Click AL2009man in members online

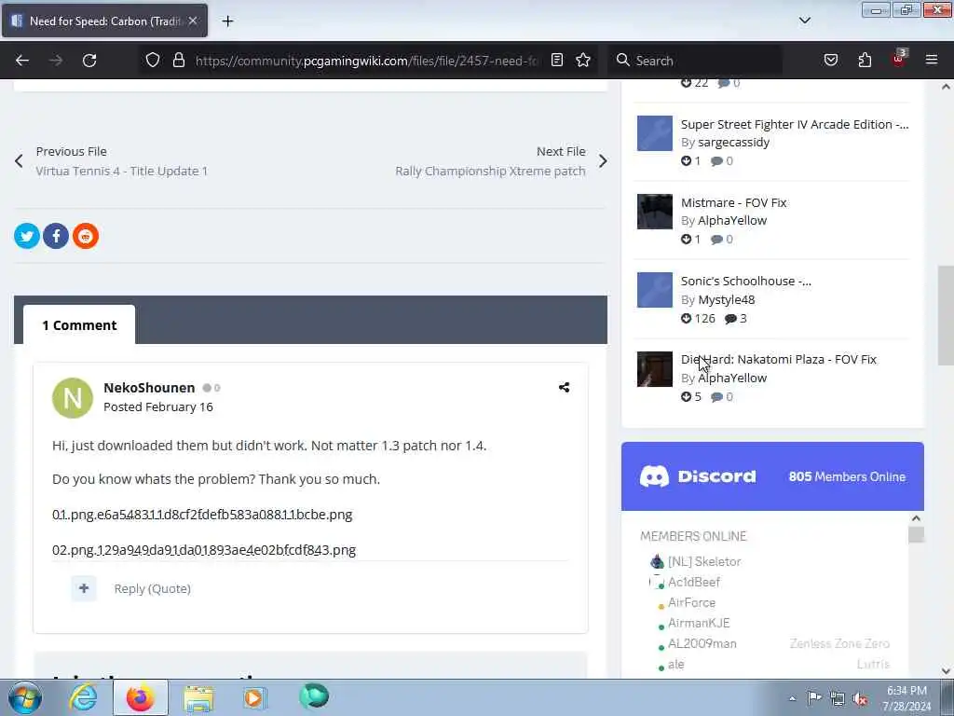pyautogui.click(x=702, y=643)
